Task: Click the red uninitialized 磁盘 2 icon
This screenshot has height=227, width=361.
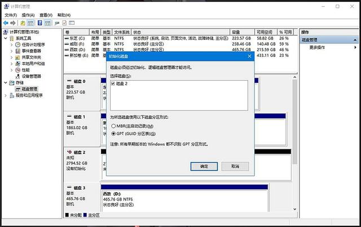Action: point(69,152)
